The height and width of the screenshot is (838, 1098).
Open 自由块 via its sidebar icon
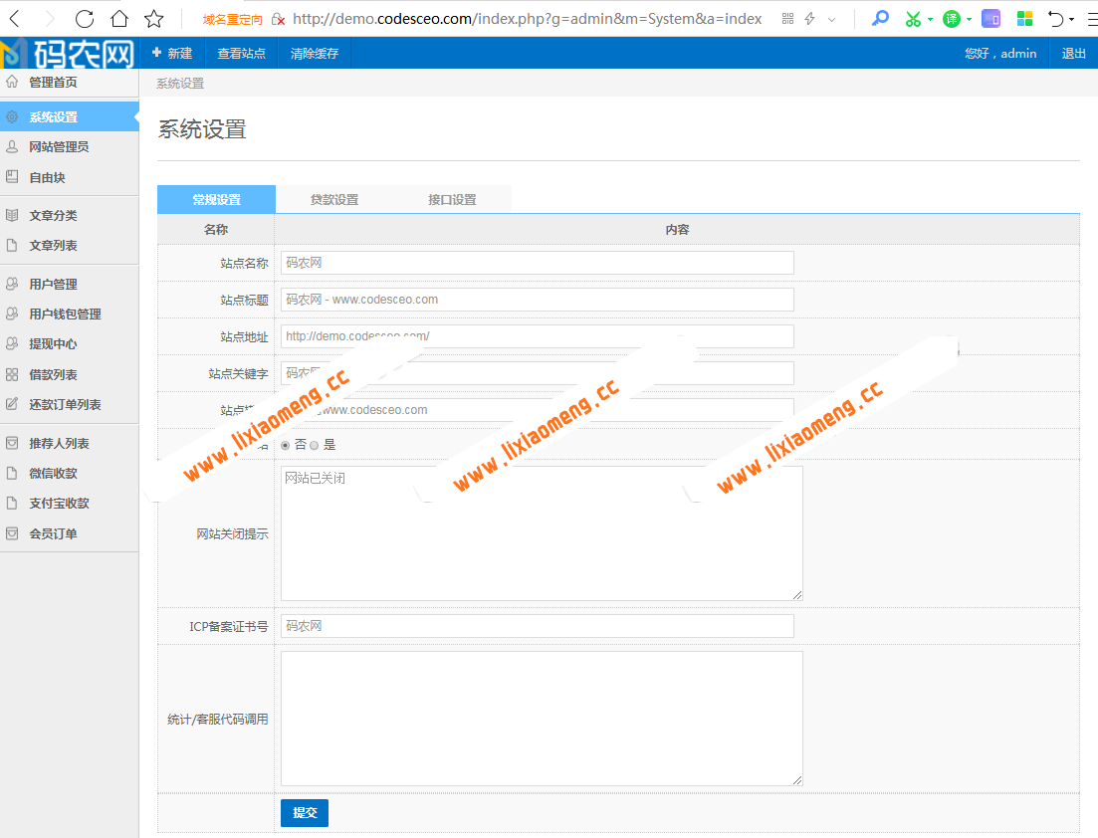click(x=12, y=177)
